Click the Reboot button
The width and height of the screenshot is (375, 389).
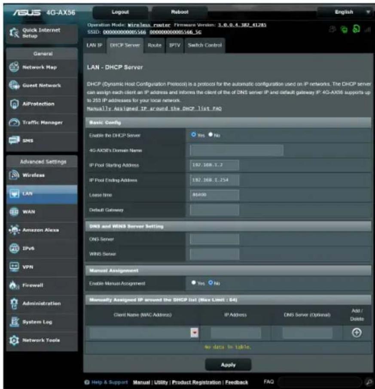(180, 12)
